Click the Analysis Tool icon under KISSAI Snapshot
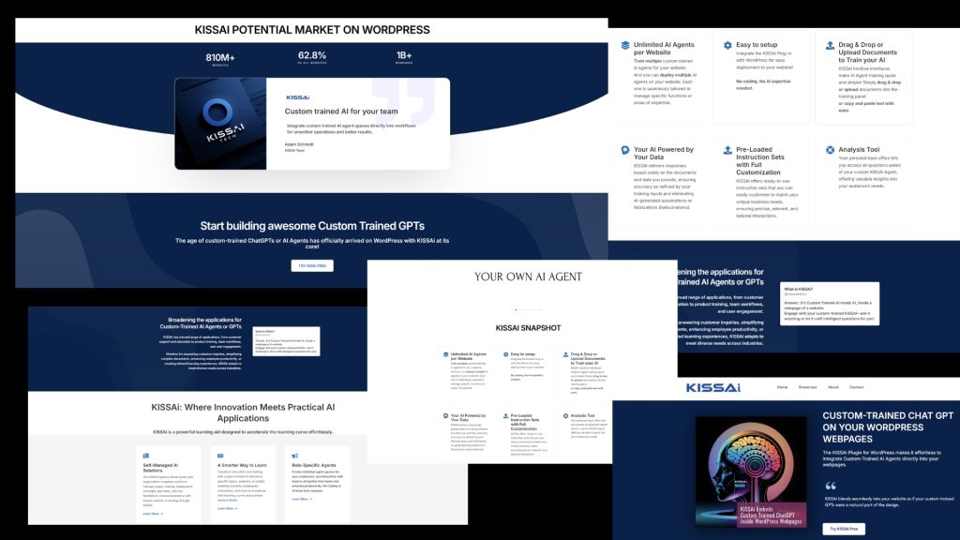960x540 pixels. pos(565,415)
